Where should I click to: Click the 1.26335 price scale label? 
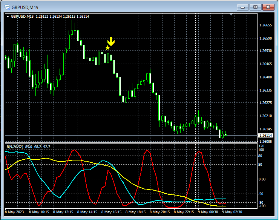point(265,90)
